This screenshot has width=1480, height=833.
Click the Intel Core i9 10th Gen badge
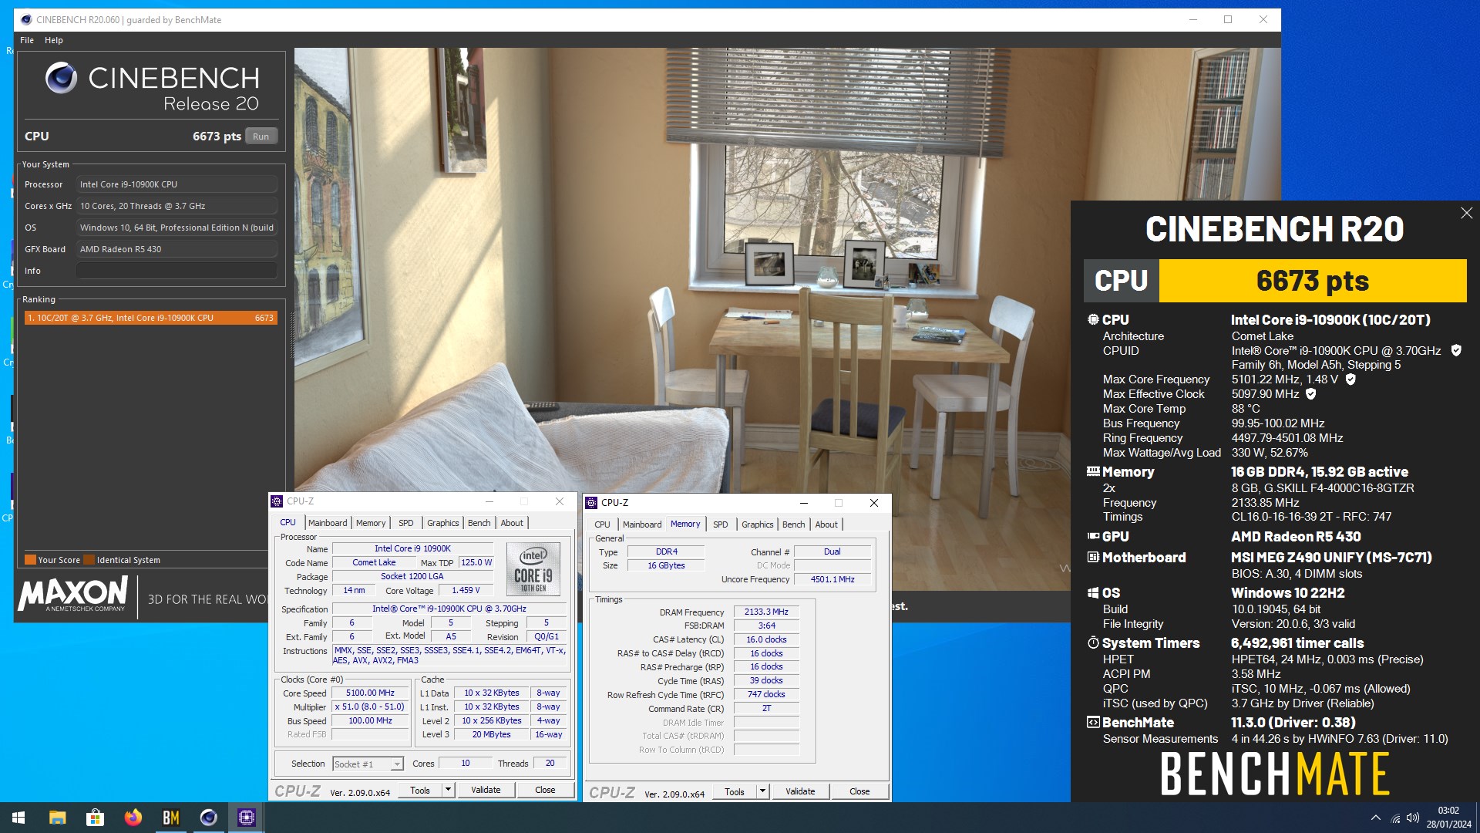[x=533, y=568]
